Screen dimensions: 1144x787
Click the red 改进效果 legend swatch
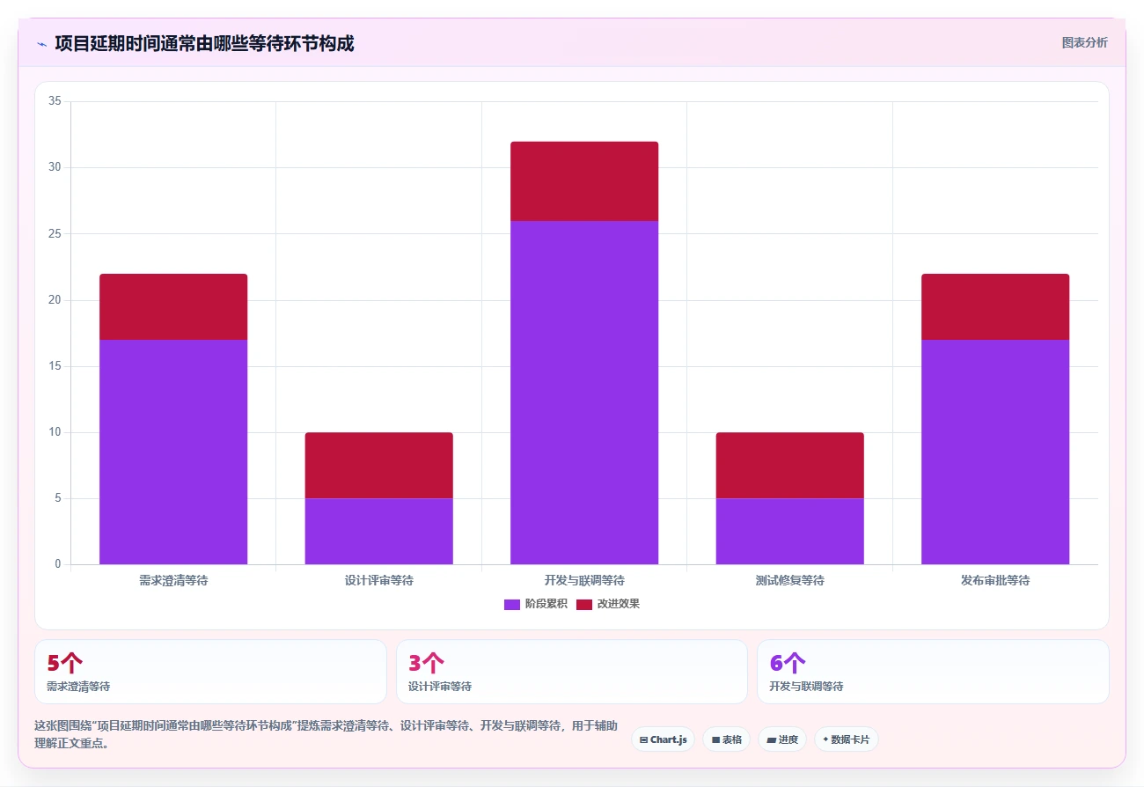click(584, 604)
